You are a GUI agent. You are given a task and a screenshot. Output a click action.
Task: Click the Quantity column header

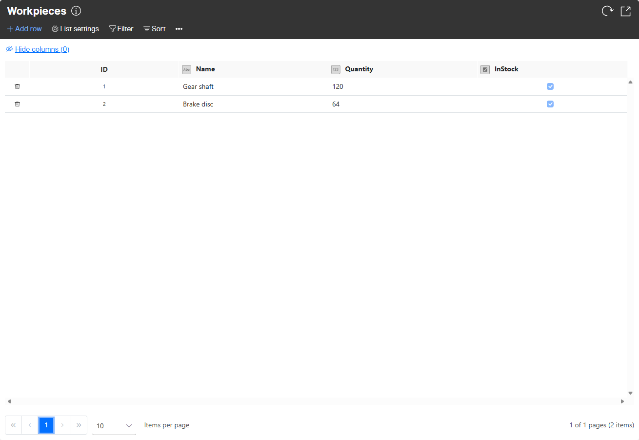(403, 69)
